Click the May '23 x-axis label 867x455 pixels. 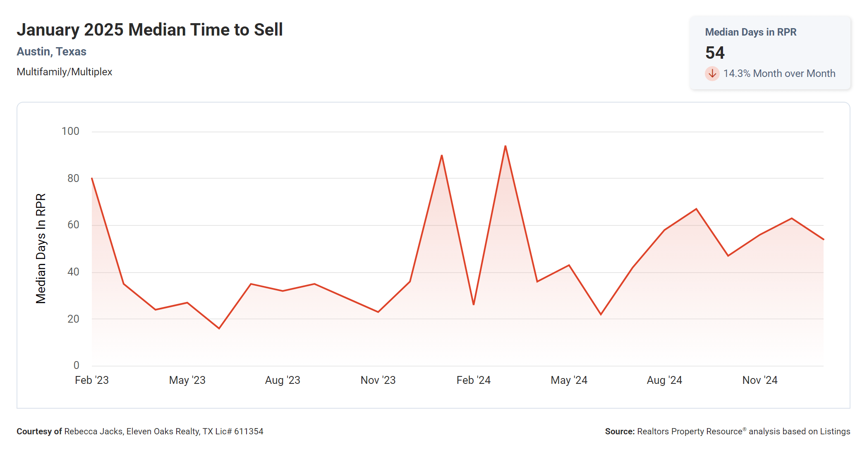click(x=187, y=380)
